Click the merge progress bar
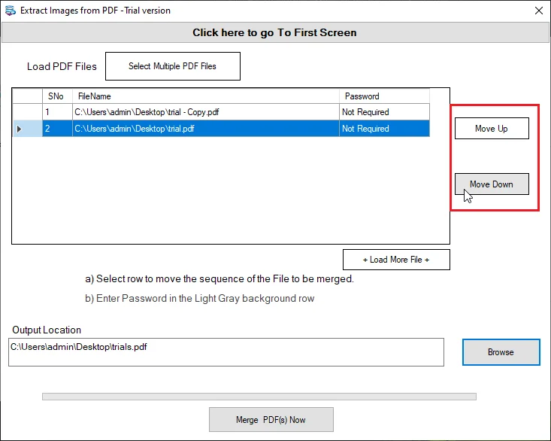This screenshot has height=441, width=551. tap(259, 397)
